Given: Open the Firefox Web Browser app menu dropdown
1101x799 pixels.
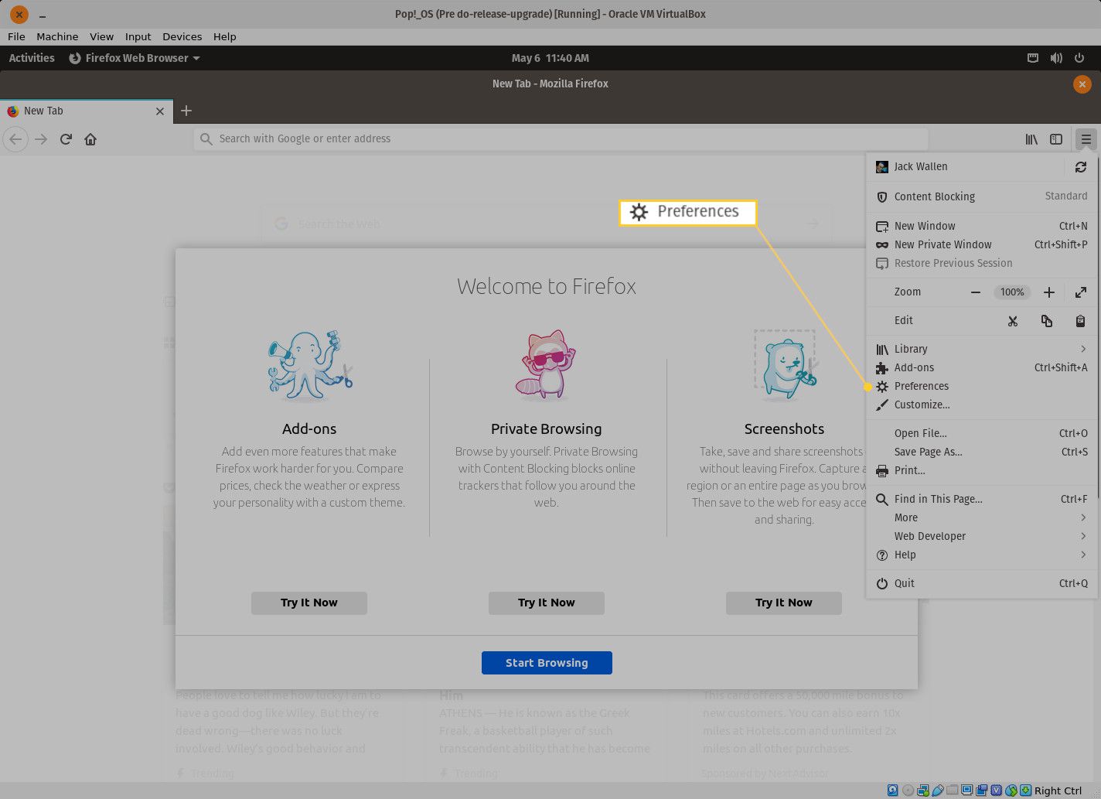Looking at the screenshot, I should coord(135,58).
